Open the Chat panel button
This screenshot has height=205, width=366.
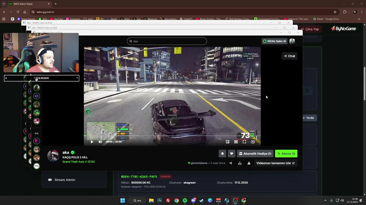pyautogui.click(x=289, y=56)
